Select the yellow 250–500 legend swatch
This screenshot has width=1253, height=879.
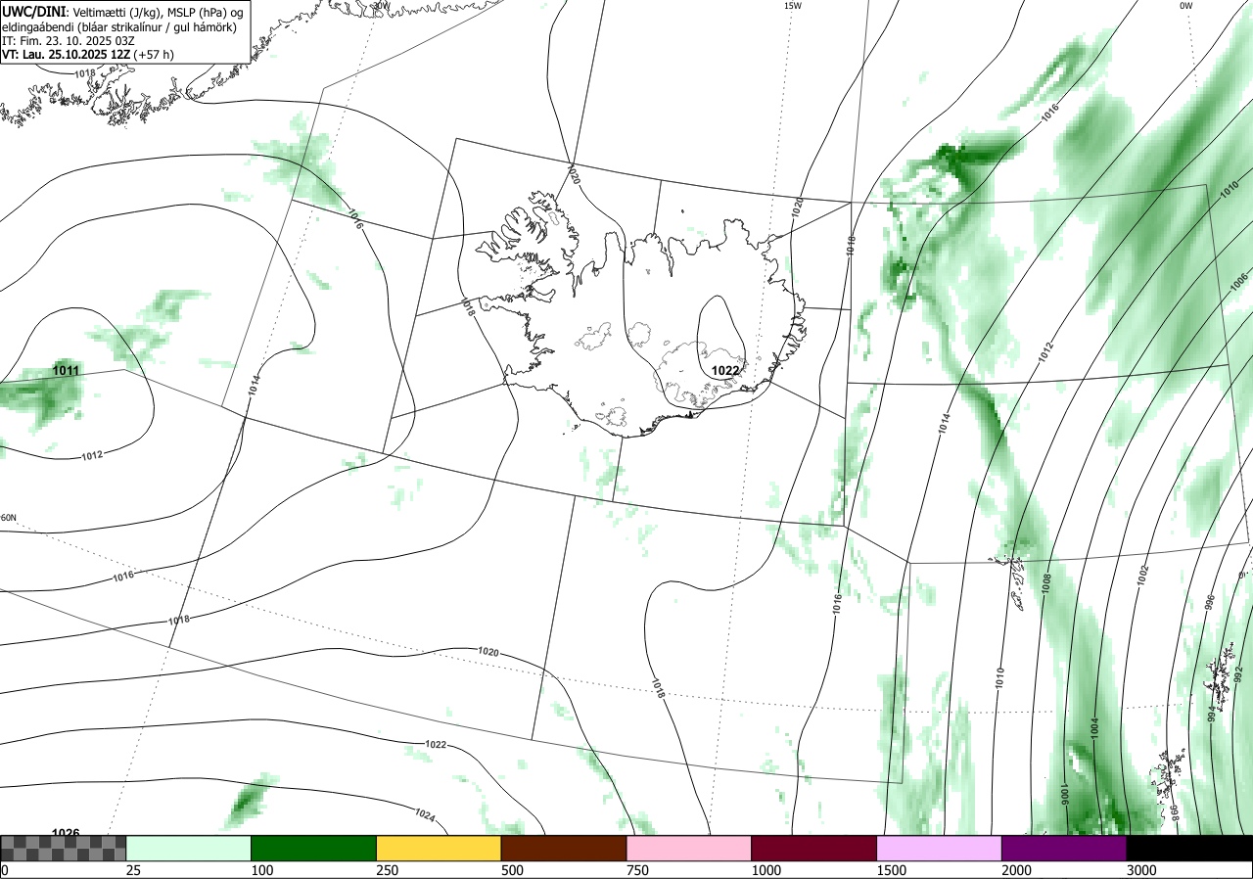(x=439, y=848)
